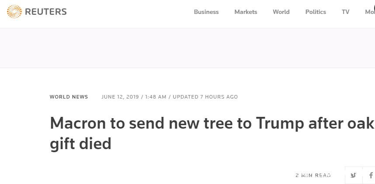Click the Updated 7 Hours Ago text

[x=205, y=97]
